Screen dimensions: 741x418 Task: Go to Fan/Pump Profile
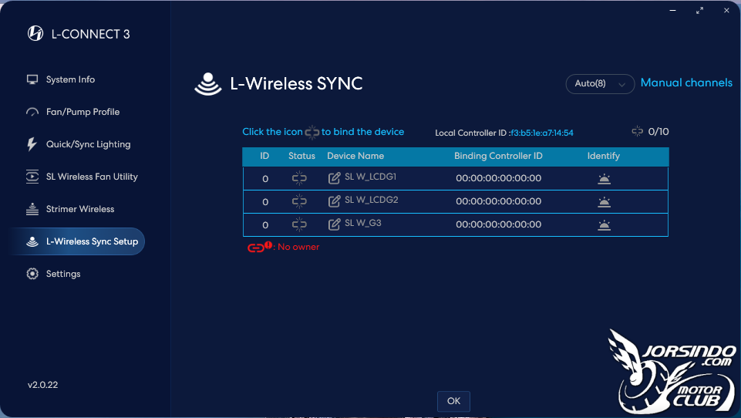(83, 112)
